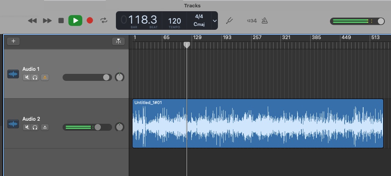Stop playback with the Stop button
This screenshot has height=176, width=391.
click(x=61, y=21)
